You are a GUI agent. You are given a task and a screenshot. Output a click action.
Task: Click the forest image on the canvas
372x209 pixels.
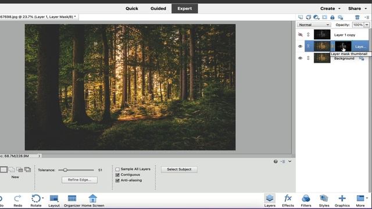click(x=130, y=87)
